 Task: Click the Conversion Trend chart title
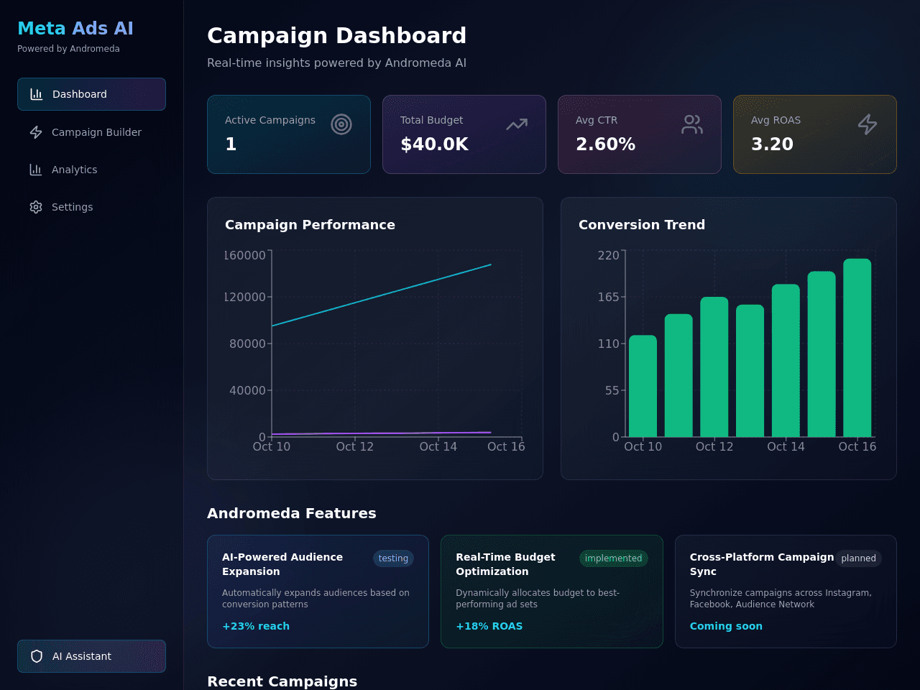[642, 225]
